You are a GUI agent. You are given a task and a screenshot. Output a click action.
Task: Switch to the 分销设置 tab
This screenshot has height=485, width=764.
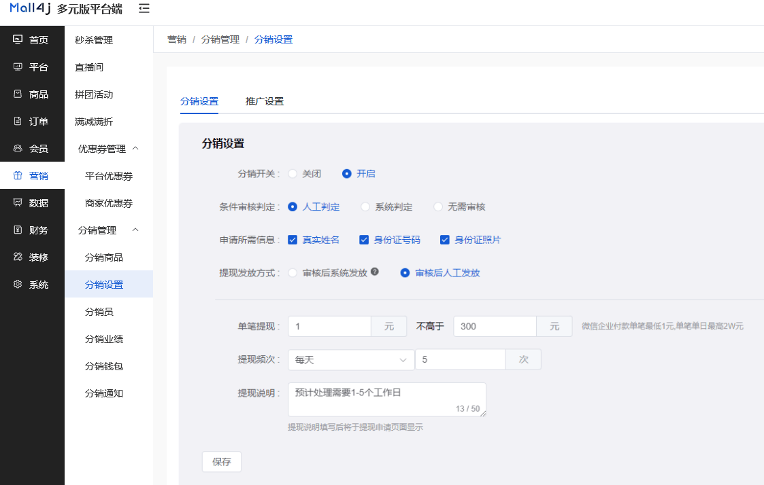[199, 101]
